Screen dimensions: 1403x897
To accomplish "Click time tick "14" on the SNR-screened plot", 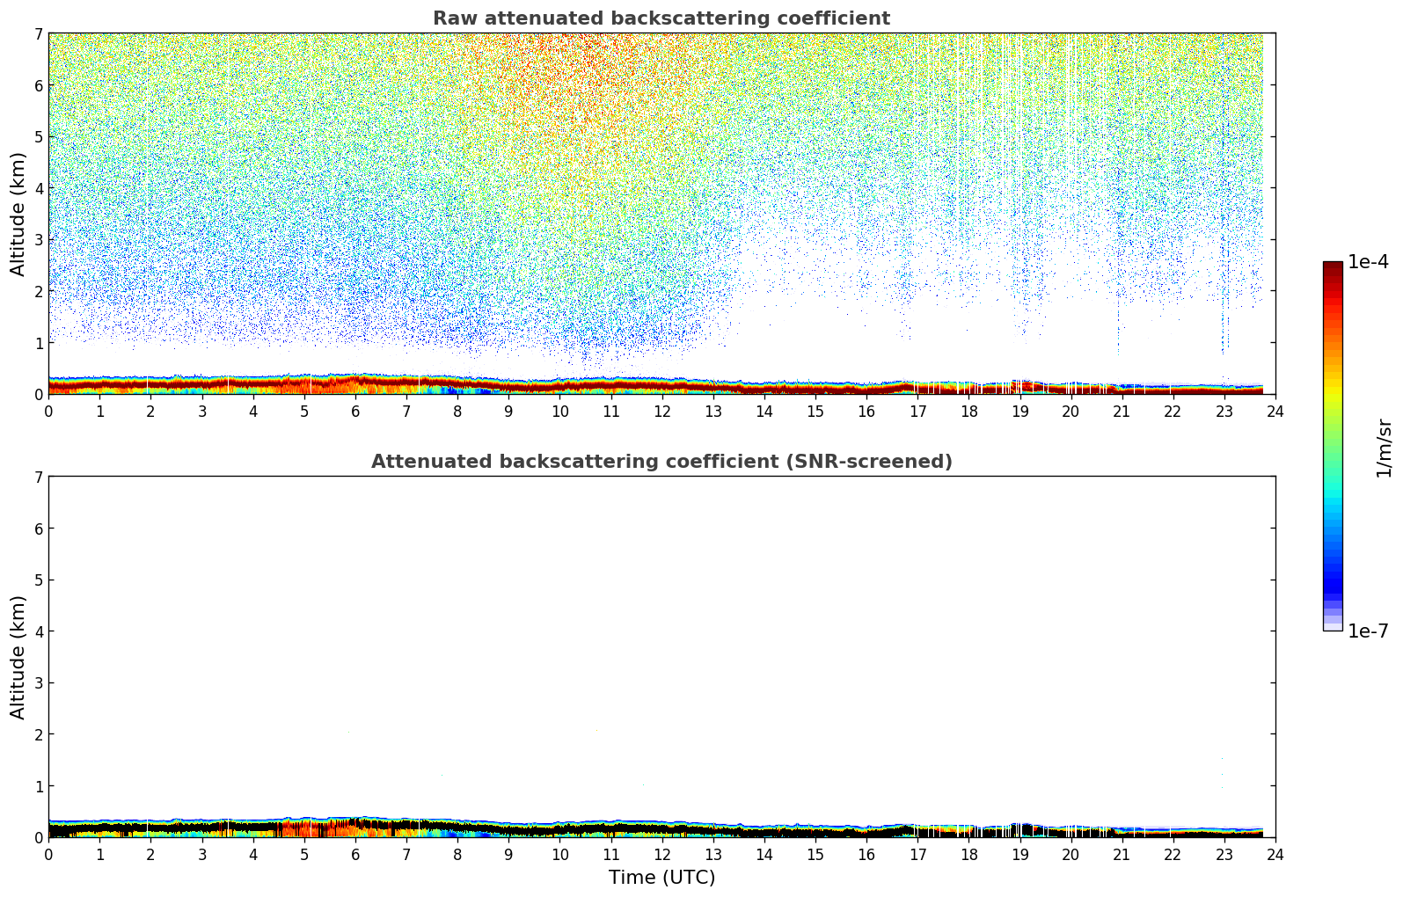I will tap(764, 854).
